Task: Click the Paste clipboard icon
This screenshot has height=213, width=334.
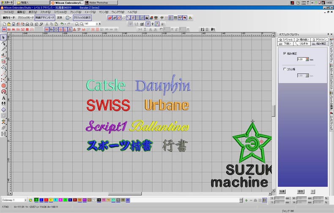Action: [x=56, y=24]
